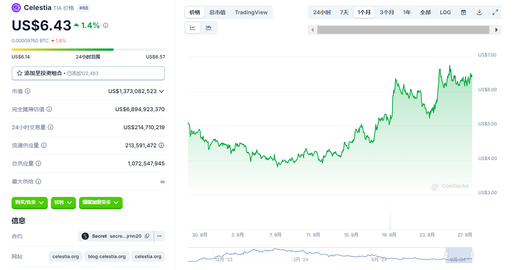Screen dimensions: 514x270
Task: Click the Celestia purple logo icon
Action: pyautogui.click(x=16, y=8)
